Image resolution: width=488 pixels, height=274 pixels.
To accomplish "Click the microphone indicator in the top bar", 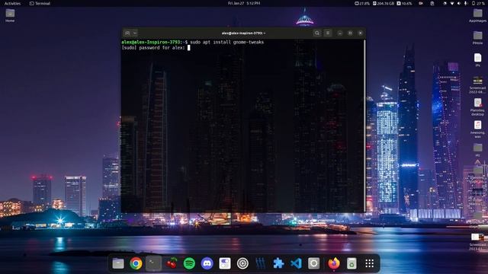I will 466,3.
